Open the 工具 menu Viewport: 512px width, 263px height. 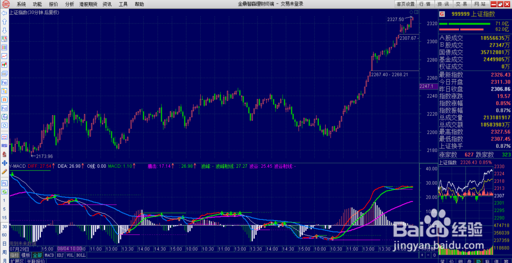coord(123,4)
